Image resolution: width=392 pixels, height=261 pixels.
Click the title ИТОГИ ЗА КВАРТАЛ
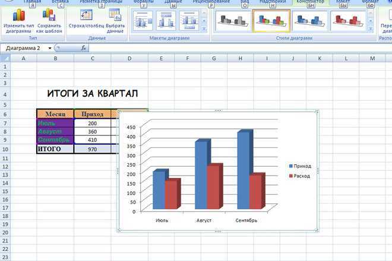[x=93, y=94]
